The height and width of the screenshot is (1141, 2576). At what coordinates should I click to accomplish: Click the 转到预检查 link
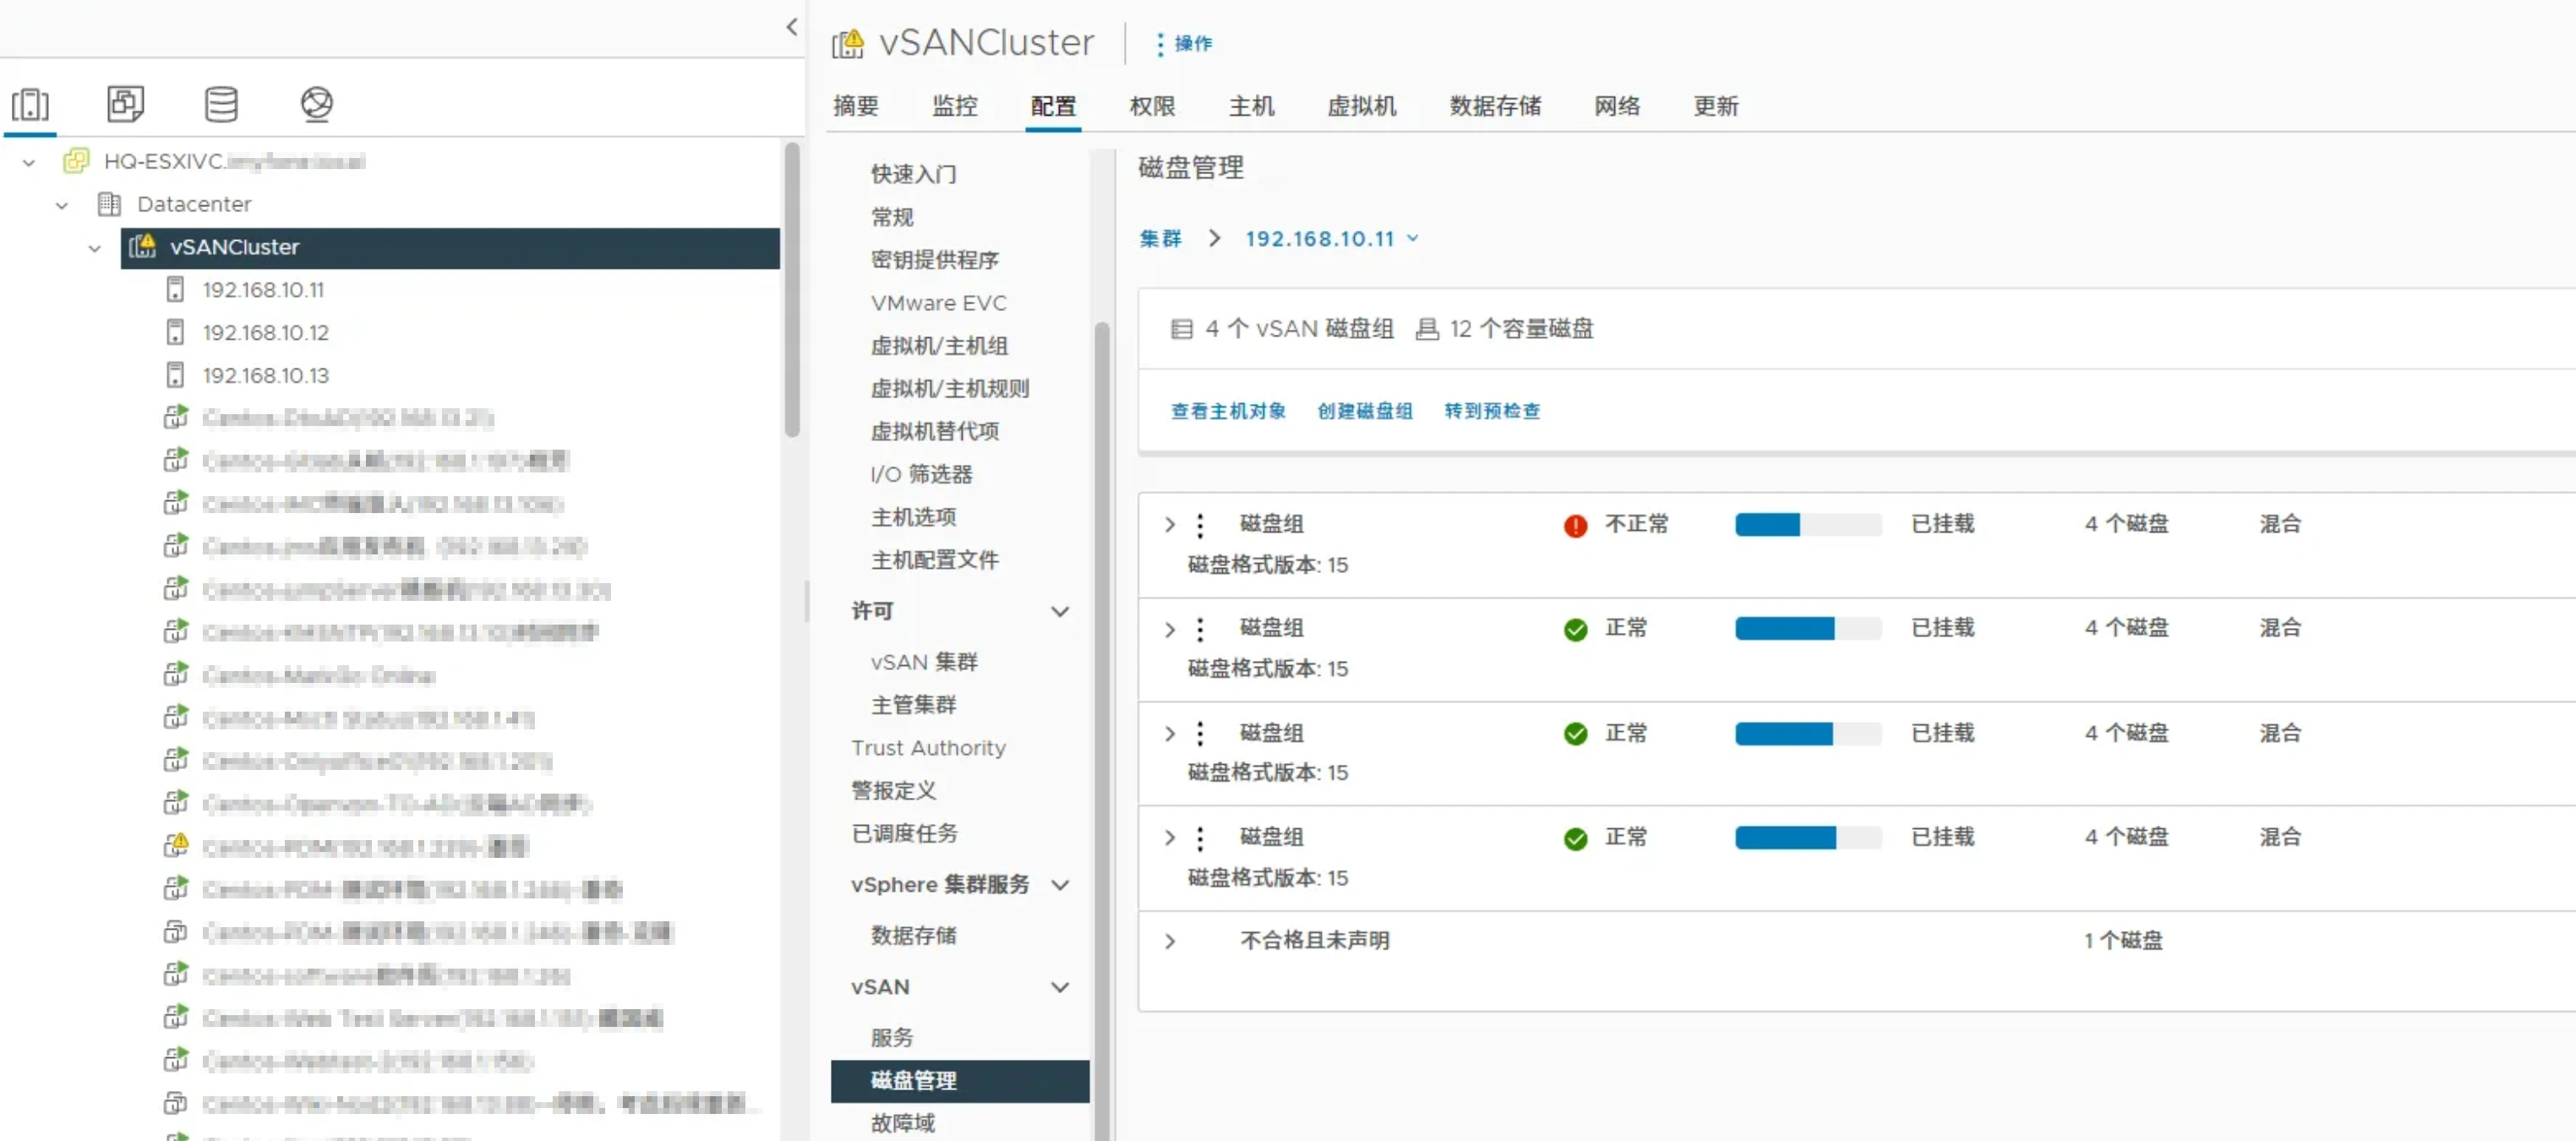point(1492,411)
